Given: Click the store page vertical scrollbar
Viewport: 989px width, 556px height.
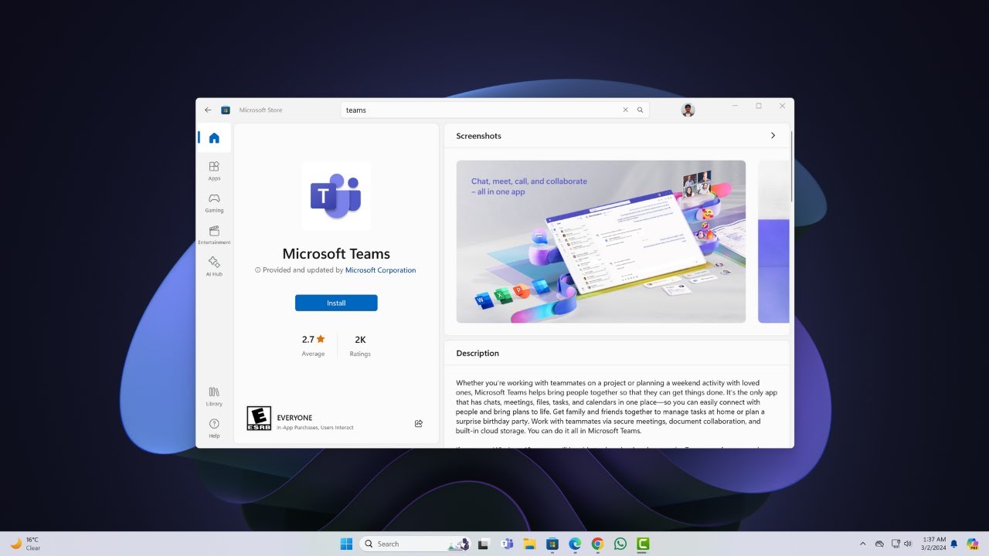Looking at the screenshot, I should (x=792, y=166).
